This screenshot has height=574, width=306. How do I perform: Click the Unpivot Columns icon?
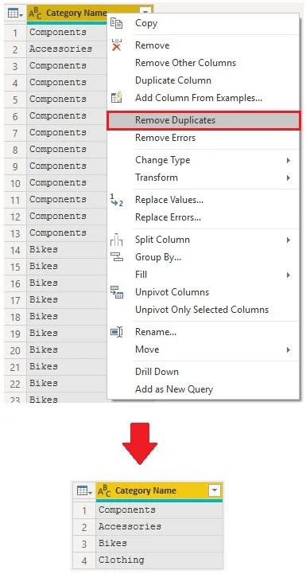click(x=116, y=292)
